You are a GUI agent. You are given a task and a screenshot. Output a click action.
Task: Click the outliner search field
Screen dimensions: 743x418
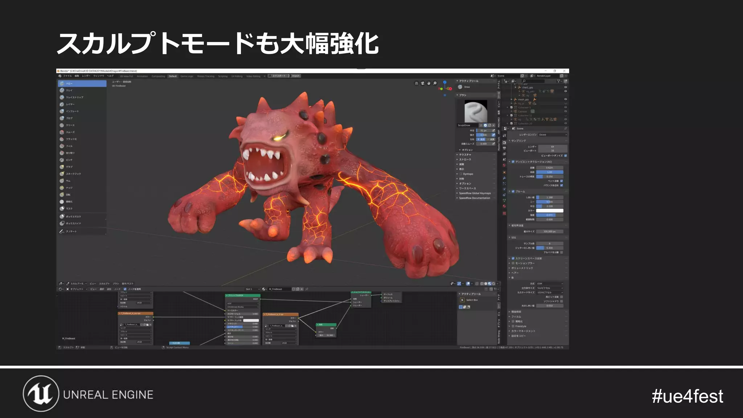coord(533,81)
